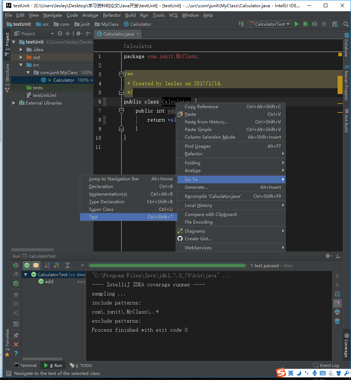Open Search Everywhere magnifier icon
This screenshot has height=380, width=351.
346,24
